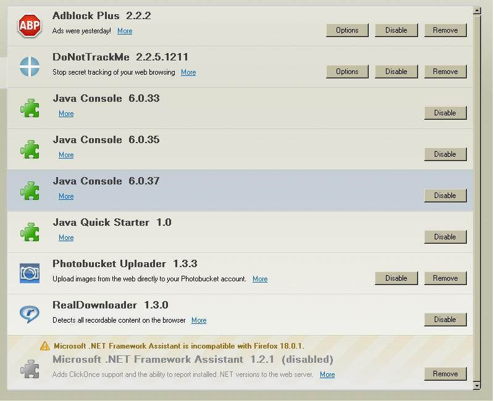Click the Adblock Plus ABP stop-sign icon

point(29,25)
